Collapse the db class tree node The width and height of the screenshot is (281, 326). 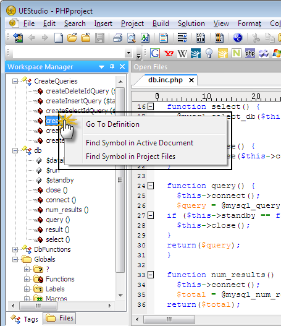(x=15, y=150)
